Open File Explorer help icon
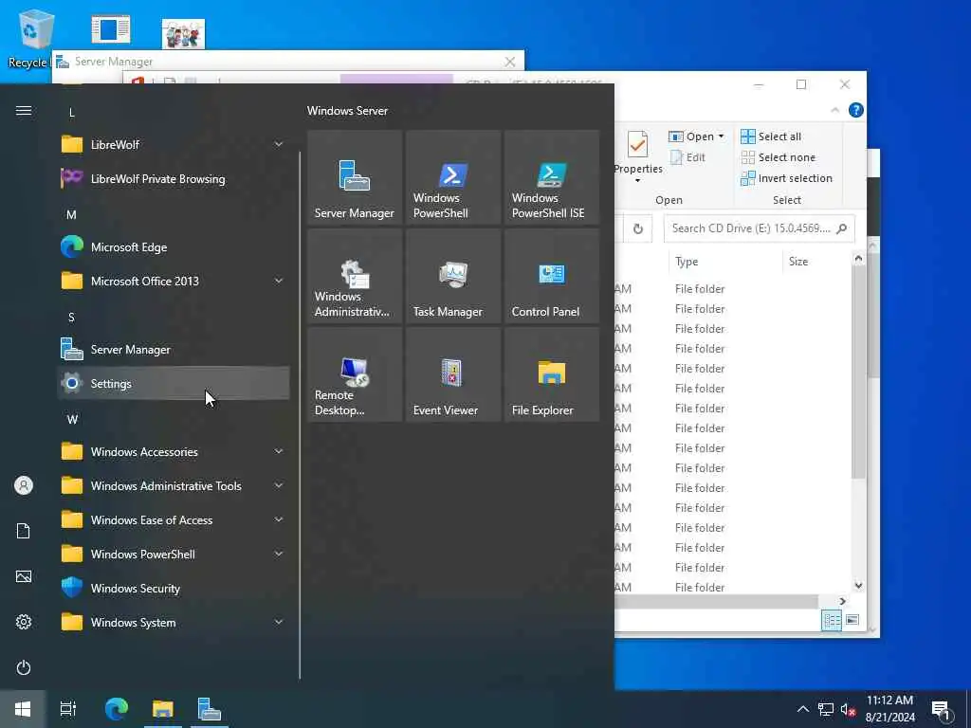 [x=856, y=110]
